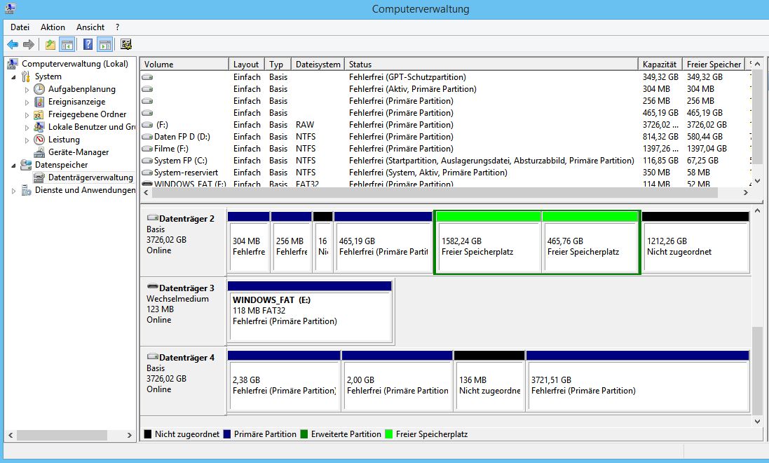The image size is (769, 463).
Task: Select the Leistung performance icon
Action: click(39, 140)
